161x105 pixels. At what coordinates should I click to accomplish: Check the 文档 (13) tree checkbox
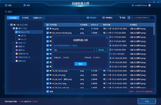pos(14,43)
